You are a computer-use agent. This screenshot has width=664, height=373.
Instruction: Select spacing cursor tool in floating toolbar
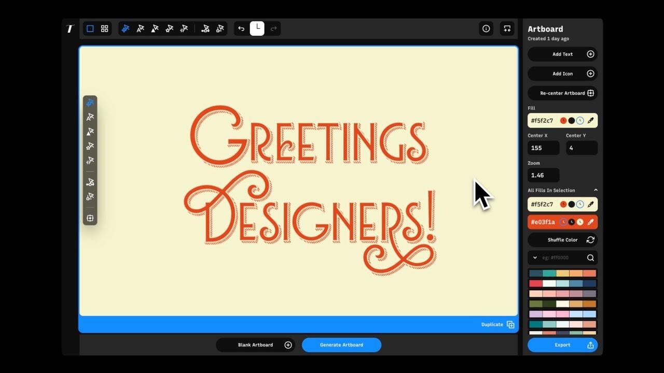90,161
